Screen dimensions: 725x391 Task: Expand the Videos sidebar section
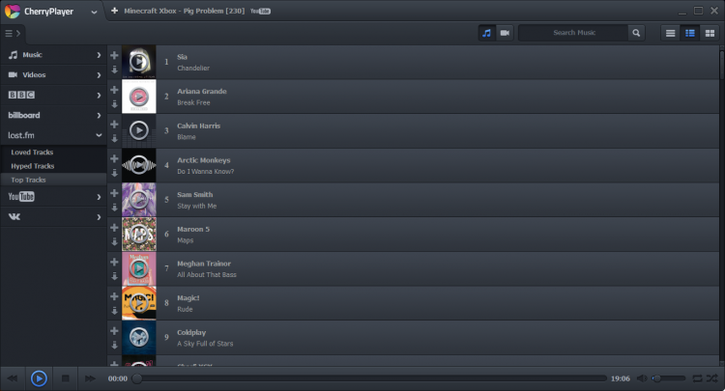pyautogui.click(x=53, y=74)
